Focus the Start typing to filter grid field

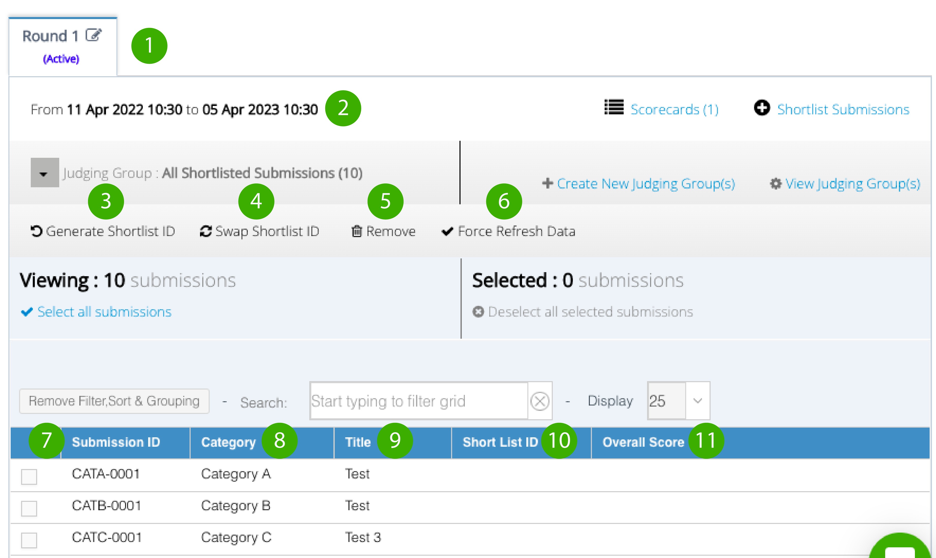pos(419,401)
